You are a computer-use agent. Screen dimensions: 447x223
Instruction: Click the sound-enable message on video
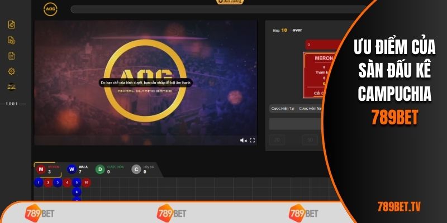(146, 83)
